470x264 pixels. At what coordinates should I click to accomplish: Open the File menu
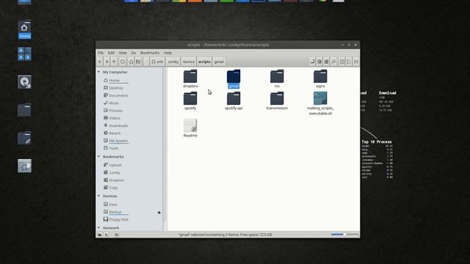[101, 53]
